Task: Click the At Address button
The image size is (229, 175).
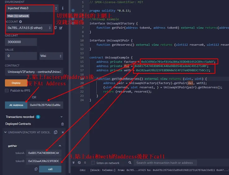Action: pyautogui.click(x=16, y=105)
